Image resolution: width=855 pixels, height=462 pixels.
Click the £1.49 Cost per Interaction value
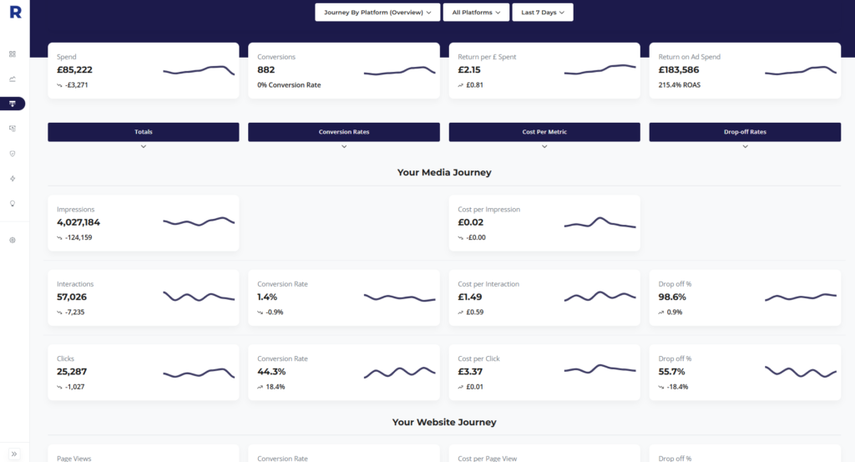coord(470,297)
